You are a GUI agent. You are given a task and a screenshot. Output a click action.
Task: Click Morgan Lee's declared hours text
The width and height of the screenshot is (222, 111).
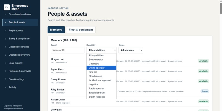[x=149, y=61]
